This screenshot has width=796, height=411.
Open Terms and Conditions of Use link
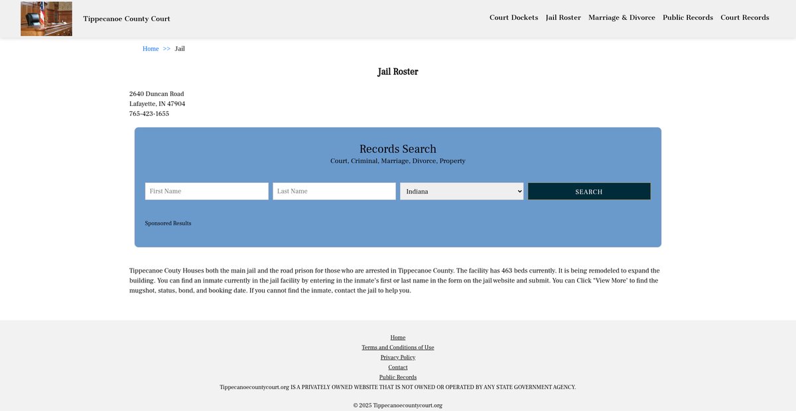tap(398, 347)
